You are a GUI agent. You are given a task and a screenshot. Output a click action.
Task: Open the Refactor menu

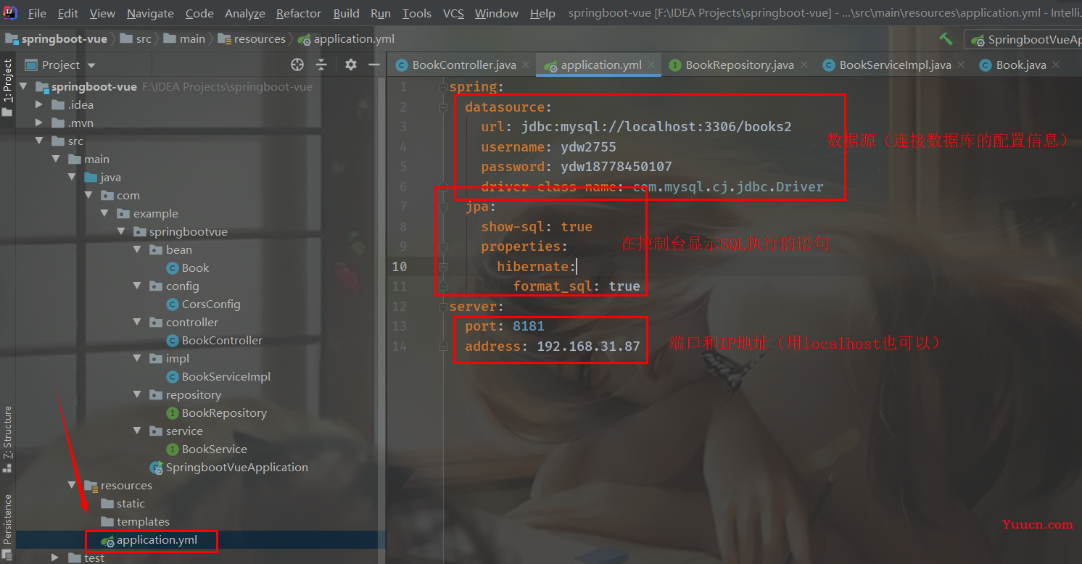[299, 13]
